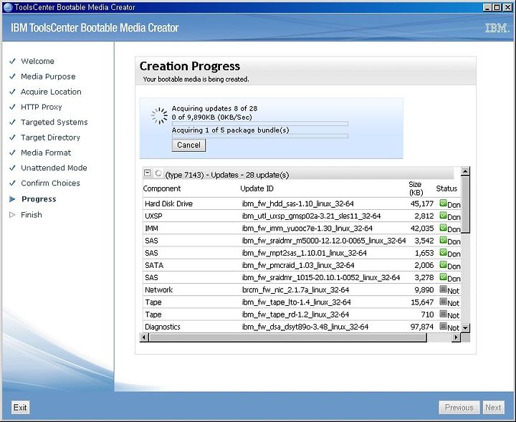Click the Component column header

pos(162,188)
